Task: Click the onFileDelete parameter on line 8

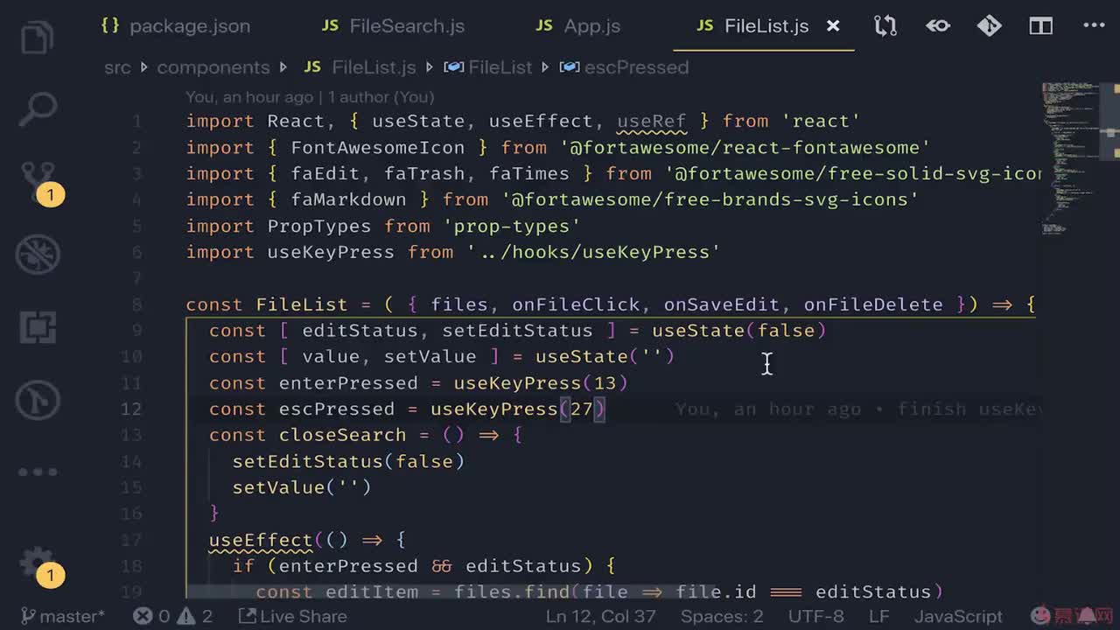Action: tap(873, 304)
